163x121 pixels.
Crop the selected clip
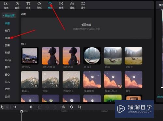(x=80, y=107)
